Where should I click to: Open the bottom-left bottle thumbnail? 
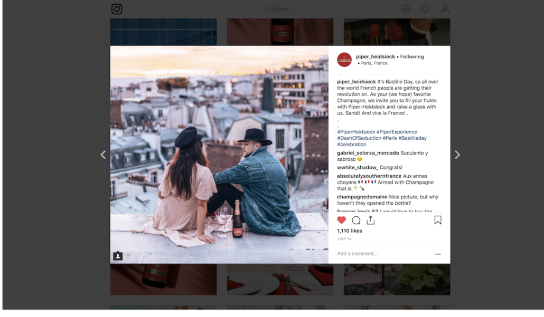click(163, 280)
